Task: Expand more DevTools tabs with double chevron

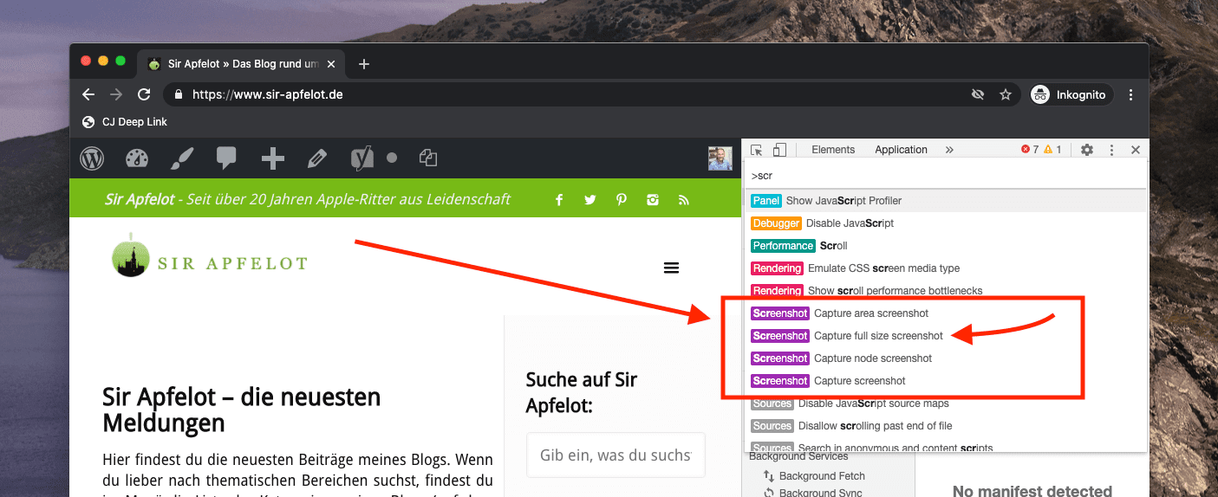Action: (949, 150)
